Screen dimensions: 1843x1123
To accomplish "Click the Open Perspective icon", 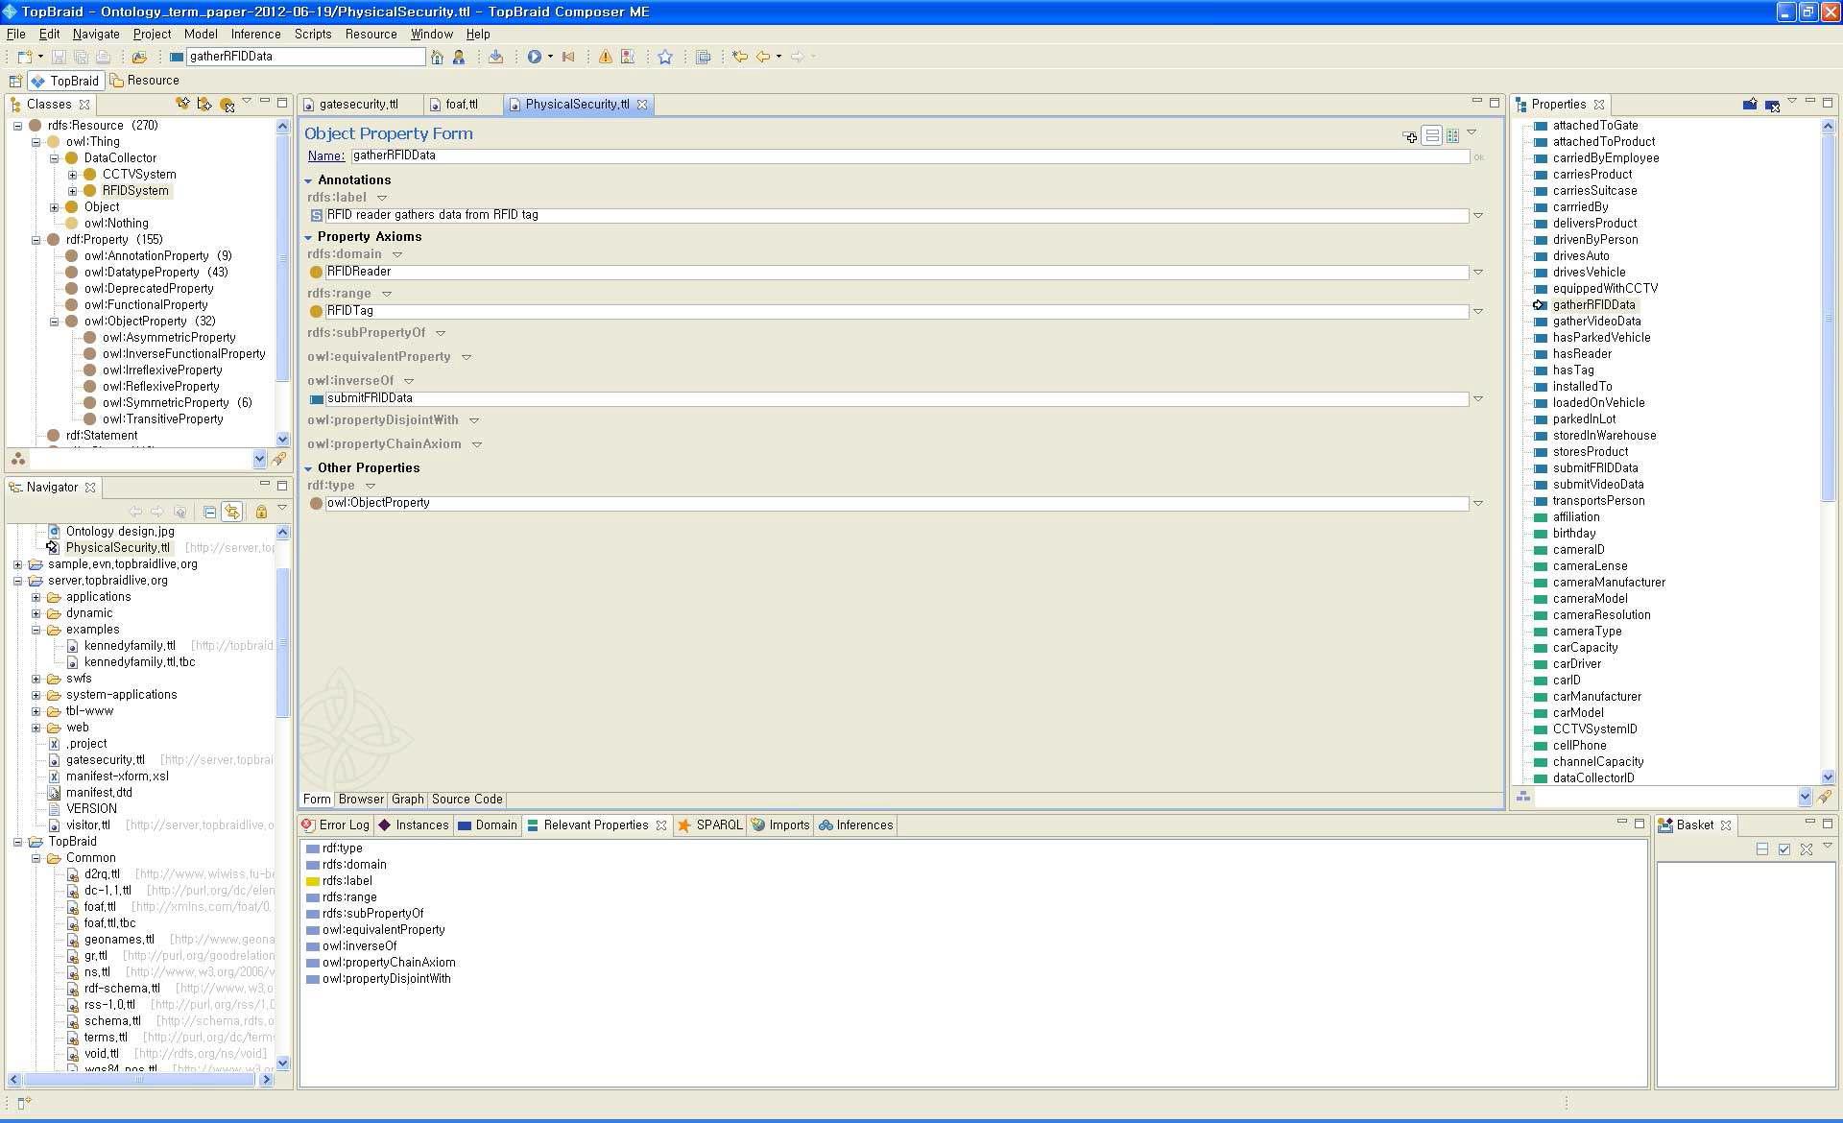I will coord(15,81).
